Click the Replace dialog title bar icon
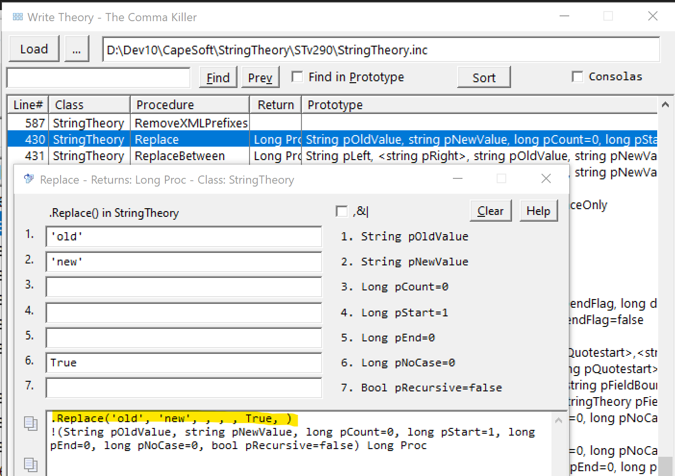Viewport: 675px width, 476px height. [x=29, y=179]
